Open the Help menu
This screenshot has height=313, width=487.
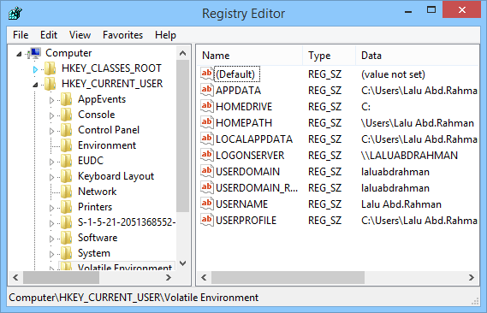[165, 35]
